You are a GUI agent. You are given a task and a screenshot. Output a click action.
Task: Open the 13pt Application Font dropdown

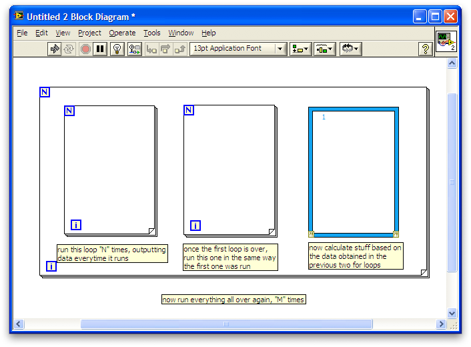[238, 48]
